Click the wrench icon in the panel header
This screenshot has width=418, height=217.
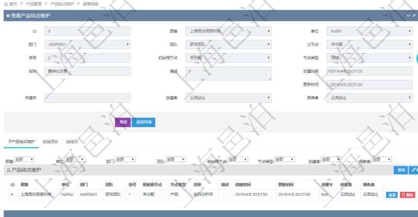(x=414, y=16)
